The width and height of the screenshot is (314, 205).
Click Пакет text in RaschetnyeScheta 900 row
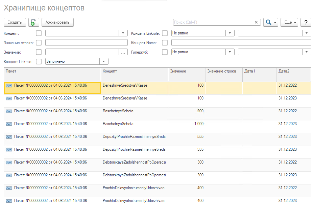(x=50, y=111)
